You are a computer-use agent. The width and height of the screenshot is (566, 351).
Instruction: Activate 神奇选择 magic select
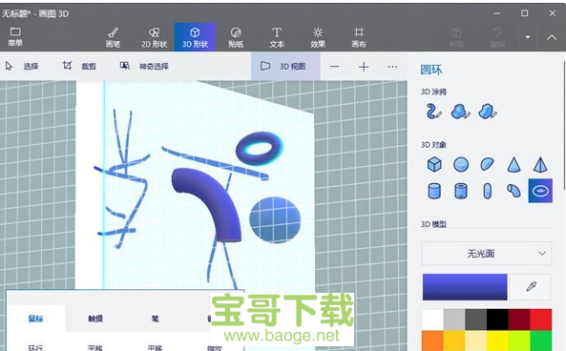click(144, 66)
